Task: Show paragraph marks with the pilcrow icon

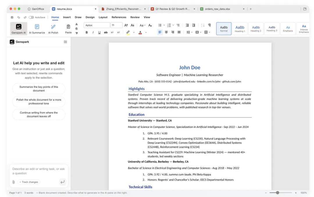Action: 209,25
